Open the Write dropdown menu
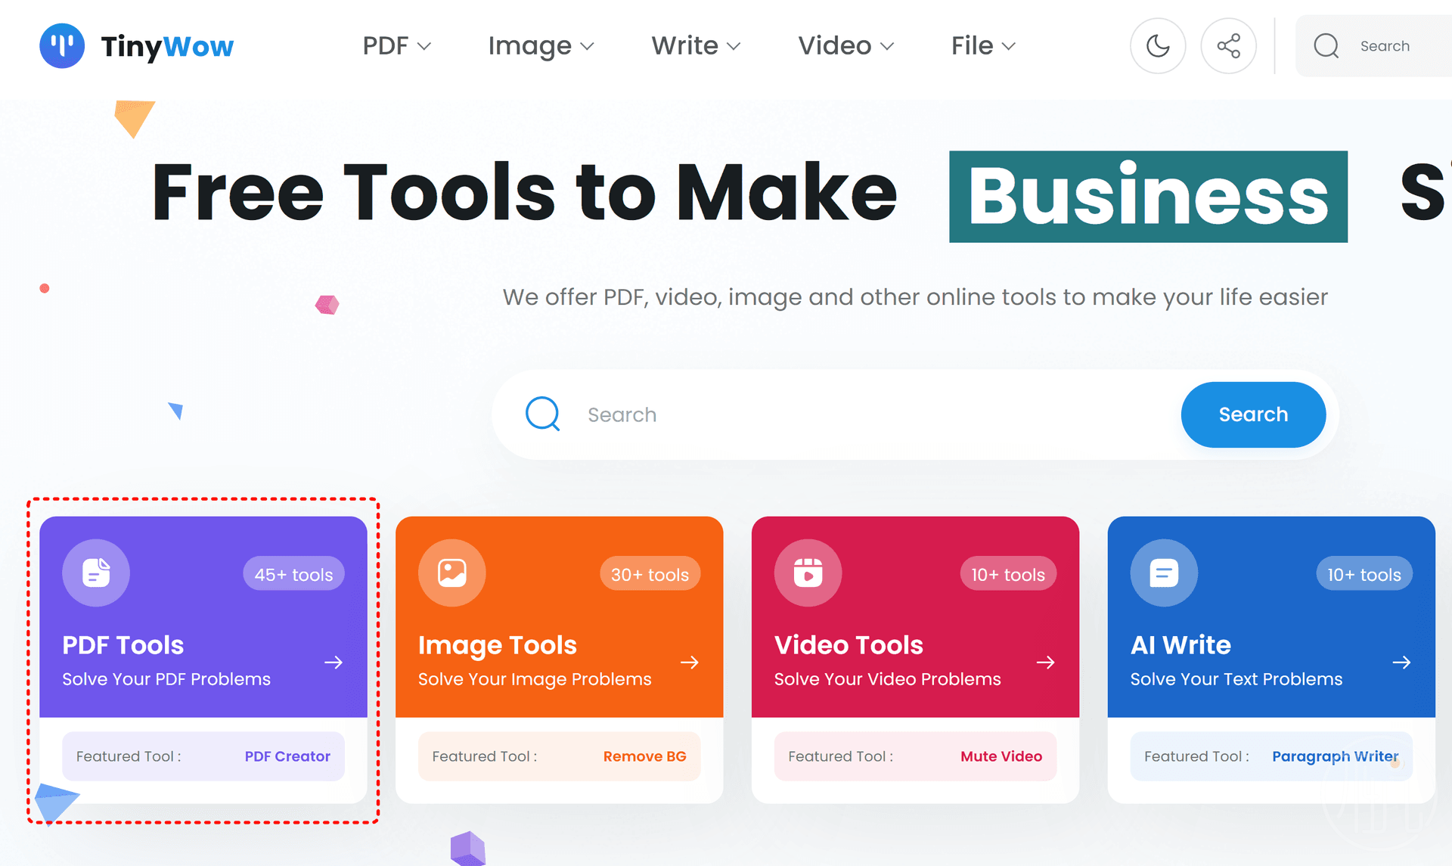 pos(696,46)
